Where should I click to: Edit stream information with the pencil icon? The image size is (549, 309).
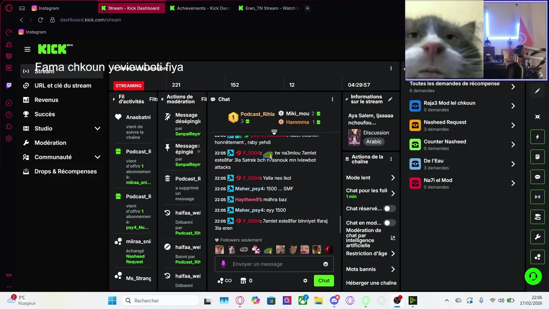click(390, 99)
